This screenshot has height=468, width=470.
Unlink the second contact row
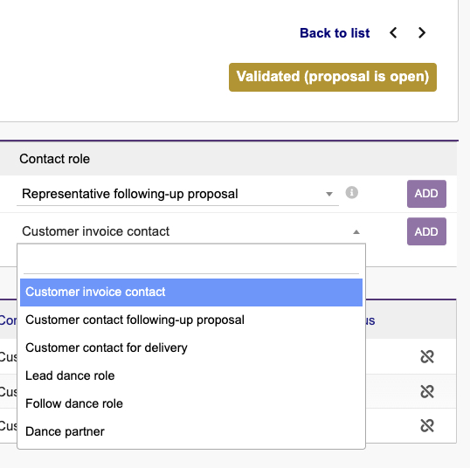pos(427,391)
